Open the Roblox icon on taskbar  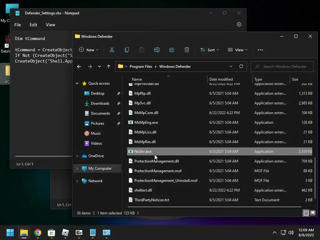(65, 232)
